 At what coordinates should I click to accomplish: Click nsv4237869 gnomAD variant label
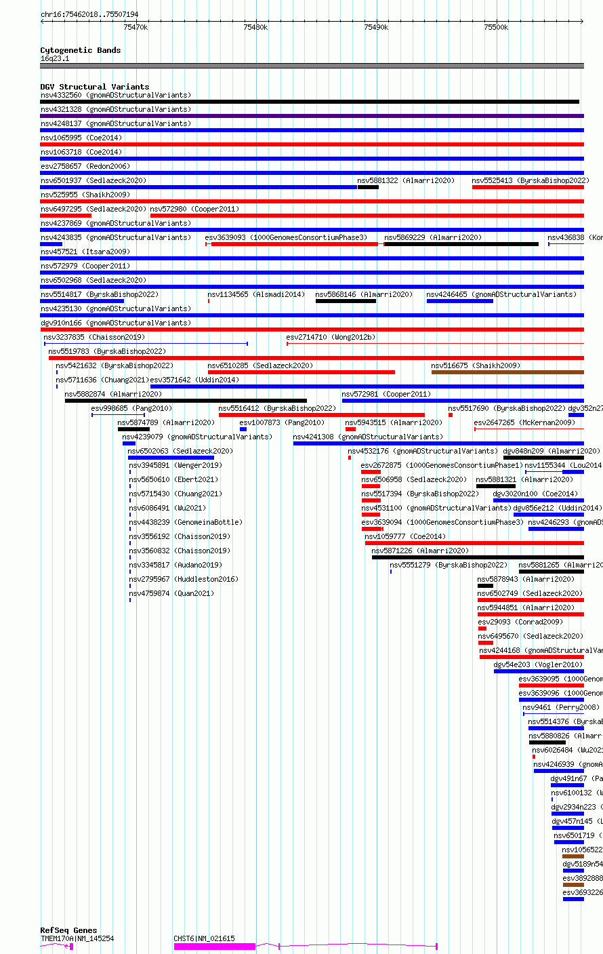116,223
